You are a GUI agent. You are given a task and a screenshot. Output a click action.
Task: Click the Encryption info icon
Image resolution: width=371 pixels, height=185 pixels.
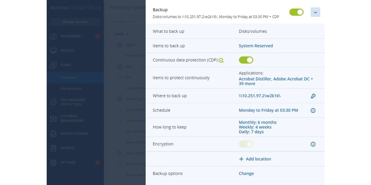point(313,144)
